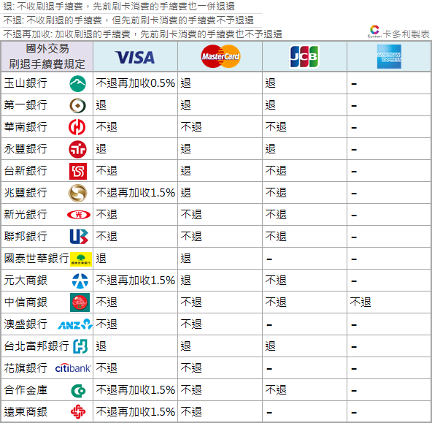432x423 pixels.
Task: Select 中信商銀 American Express cell 不退
Action: pos(389,302)
